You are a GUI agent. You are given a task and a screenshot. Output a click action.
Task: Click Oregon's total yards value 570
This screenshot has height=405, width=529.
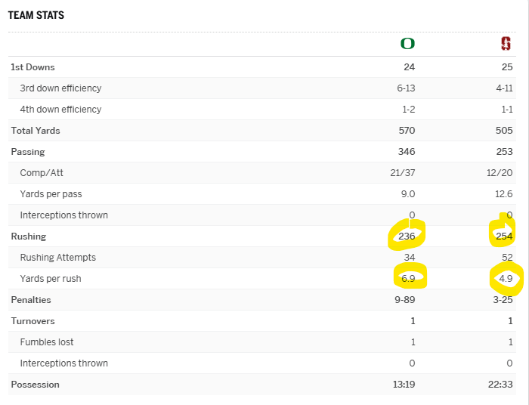tap(407, 131)
